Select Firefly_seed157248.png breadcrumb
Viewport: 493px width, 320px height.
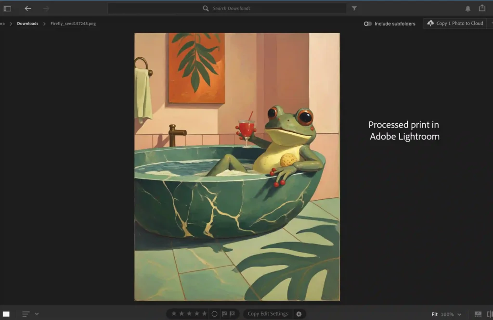73,24
